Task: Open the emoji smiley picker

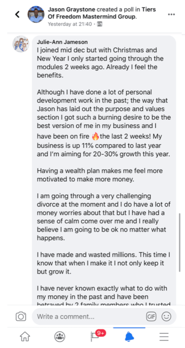Action: coord(166,317)
